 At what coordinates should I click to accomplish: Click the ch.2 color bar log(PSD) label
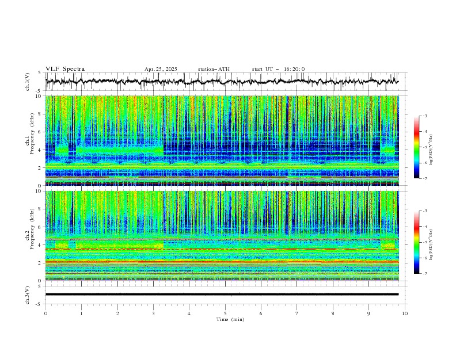431,245
